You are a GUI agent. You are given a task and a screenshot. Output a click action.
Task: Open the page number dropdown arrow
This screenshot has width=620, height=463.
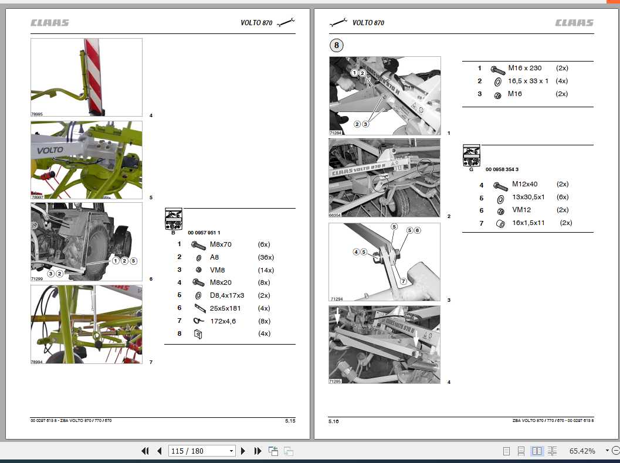[231, 451]
